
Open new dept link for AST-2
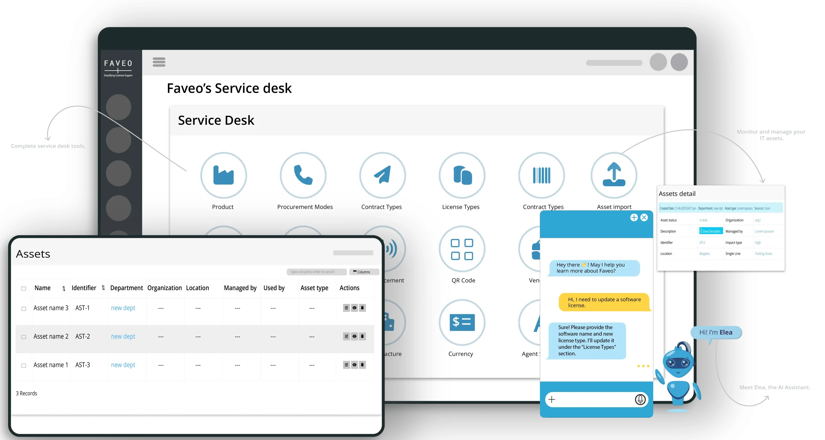[x=123, y=336]
